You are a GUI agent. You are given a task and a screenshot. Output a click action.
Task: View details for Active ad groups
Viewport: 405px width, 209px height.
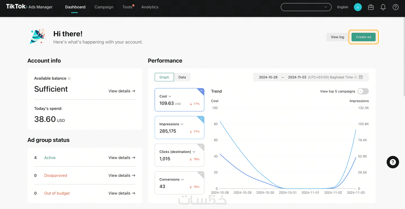122,158
